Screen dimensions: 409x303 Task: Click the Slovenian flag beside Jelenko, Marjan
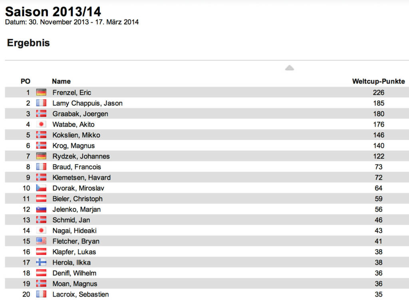coord(41,209)
